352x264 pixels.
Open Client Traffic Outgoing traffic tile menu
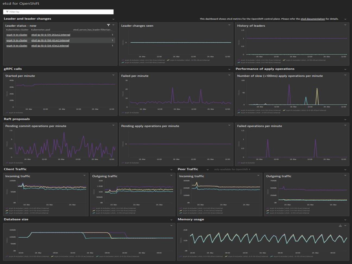[x=171, y=175]
